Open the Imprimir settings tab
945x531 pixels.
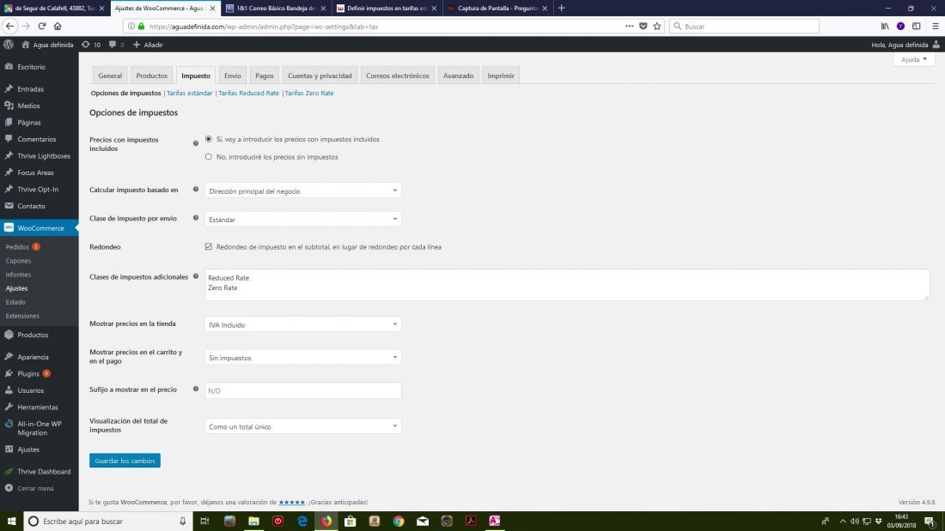(501, 75)
